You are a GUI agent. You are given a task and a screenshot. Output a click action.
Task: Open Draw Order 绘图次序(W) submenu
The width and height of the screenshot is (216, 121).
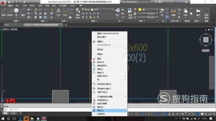click(110, 76)
